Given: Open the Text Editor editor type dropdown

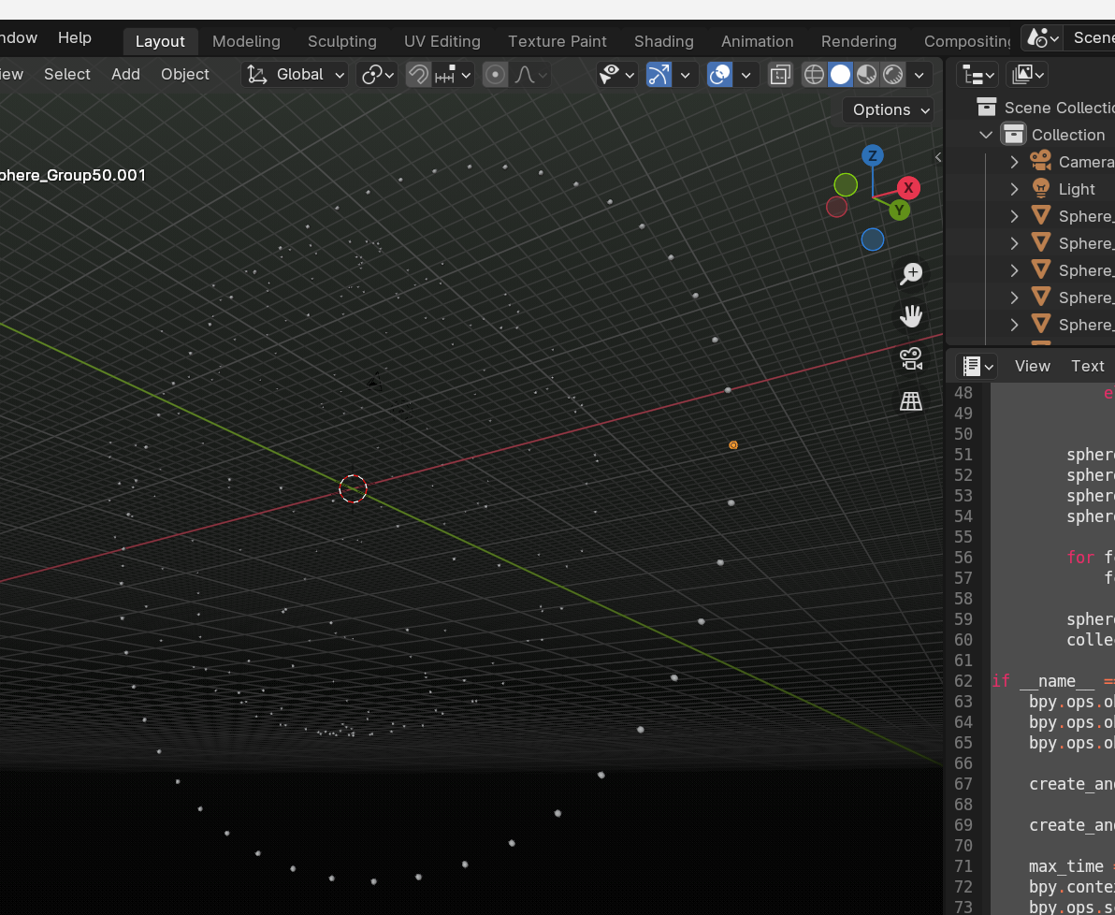Looking at the screenshot, I should (x=977, y=366).
